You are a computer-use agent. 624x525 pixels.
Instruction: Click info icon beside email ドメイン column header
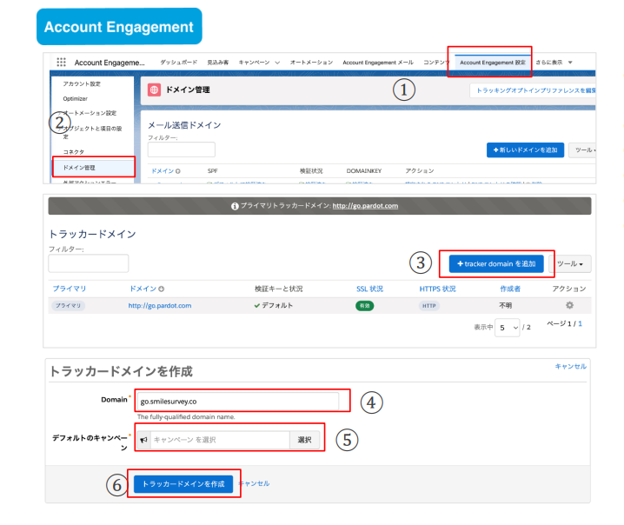point(178,171)
